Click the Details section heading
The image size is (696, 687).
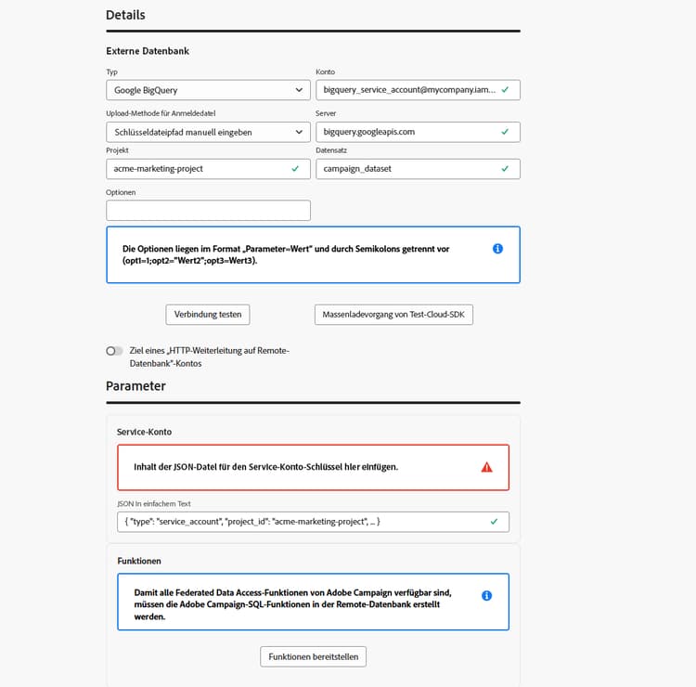pyautogui.click(x=125, y=15)
